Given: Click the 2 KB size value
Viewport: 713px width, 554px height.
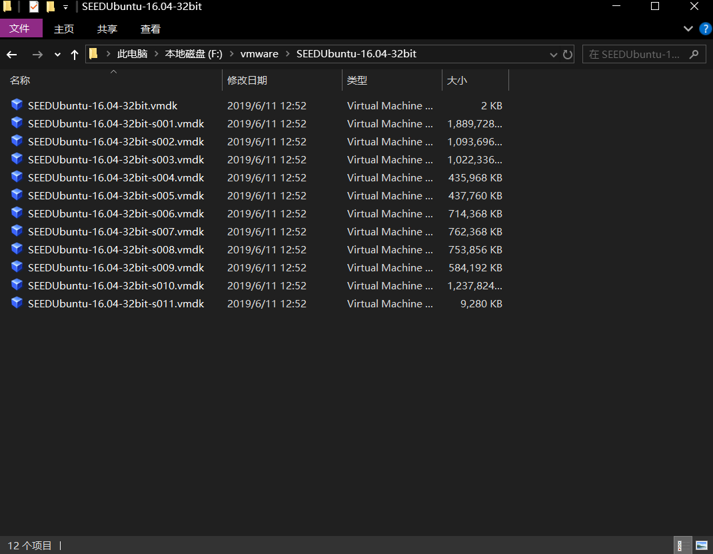Looking at the screenshot, I should click(x=492, y=105).
